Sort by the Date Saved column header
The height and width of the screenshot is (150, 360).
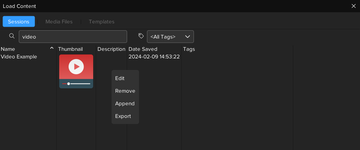(x=143, y=49)
